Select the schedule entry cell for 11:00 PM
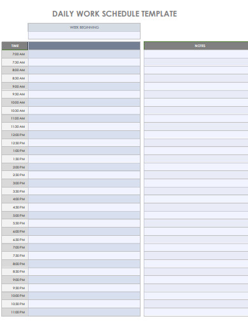Screen dimensions: 248x321 click(x=84, y=312)
